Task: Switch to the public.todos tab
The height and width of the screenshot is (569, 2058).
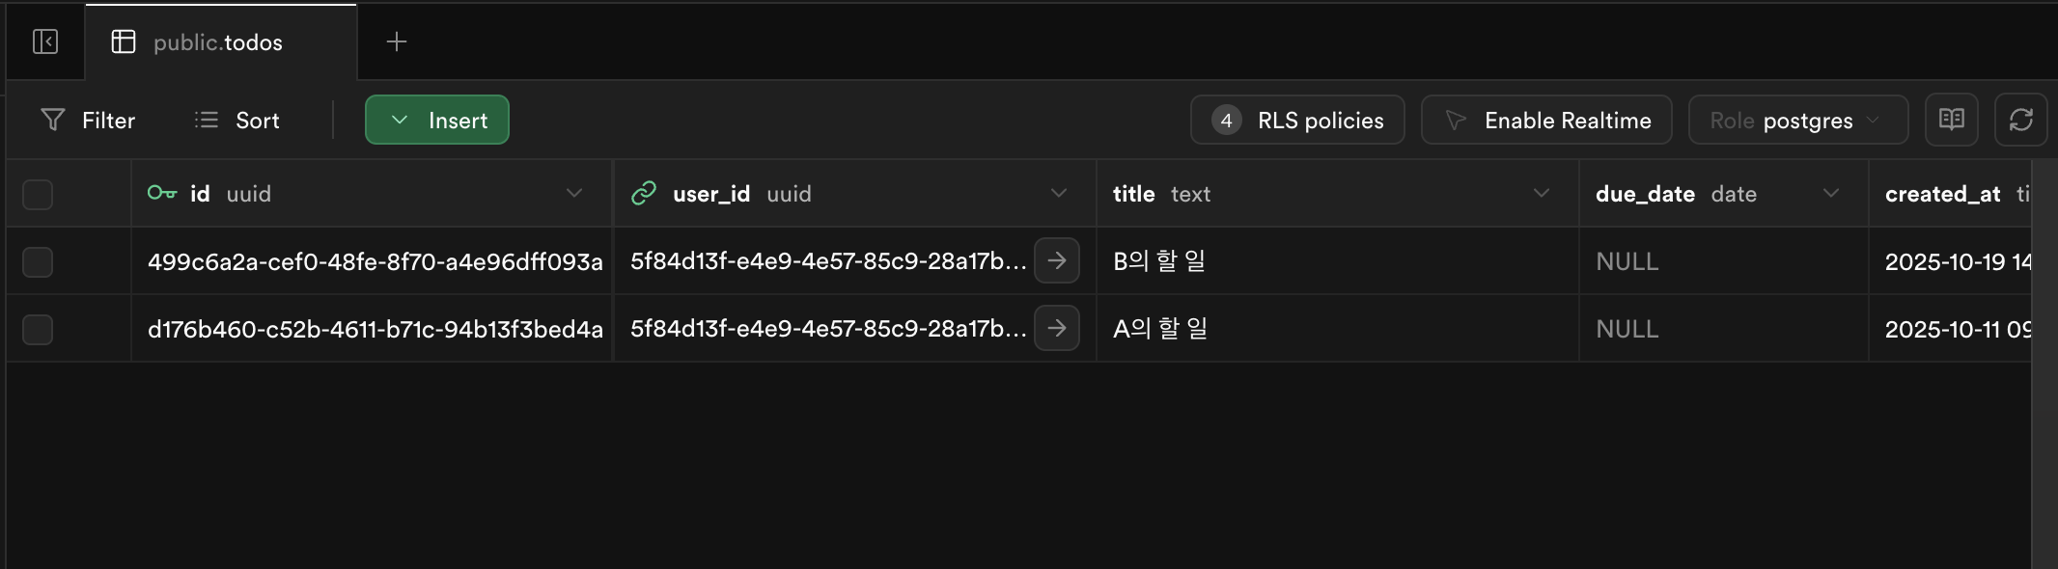Action: click(221, 41)
